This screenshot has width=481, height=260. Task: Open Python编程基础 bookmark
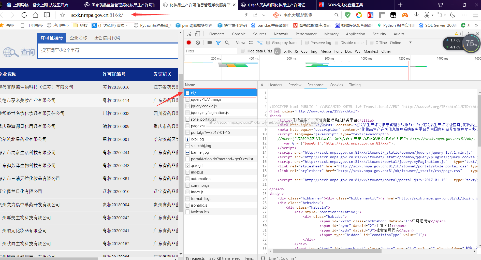[152, 25]
